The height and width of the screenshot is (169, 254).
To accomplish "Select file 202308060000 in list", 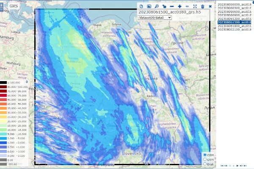I will (x=234, y=4).
